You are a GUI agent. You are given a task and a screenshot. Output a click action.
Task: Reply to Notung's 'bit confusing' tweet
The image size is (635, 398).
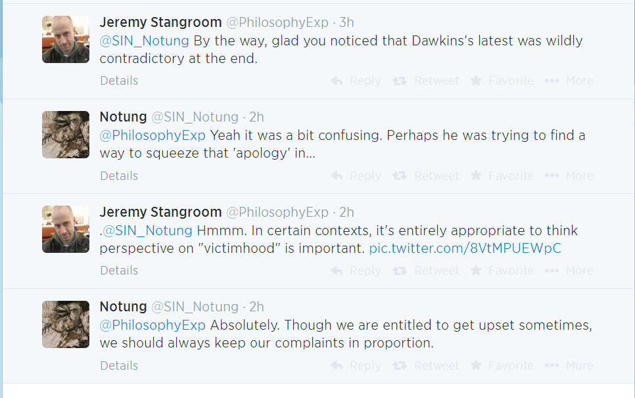tap(356, 176)
